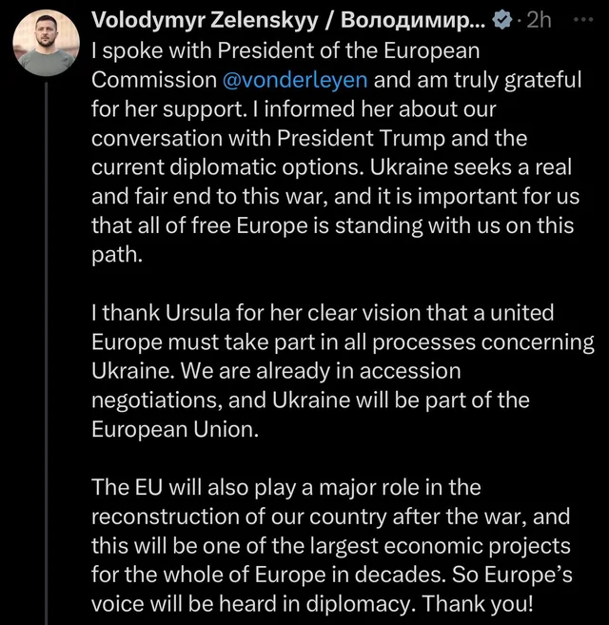Image resolution: width=609 pixels, height=625 pixels.
Task: Click the text 'accession' in second paragraph
Action: (410, 371)
